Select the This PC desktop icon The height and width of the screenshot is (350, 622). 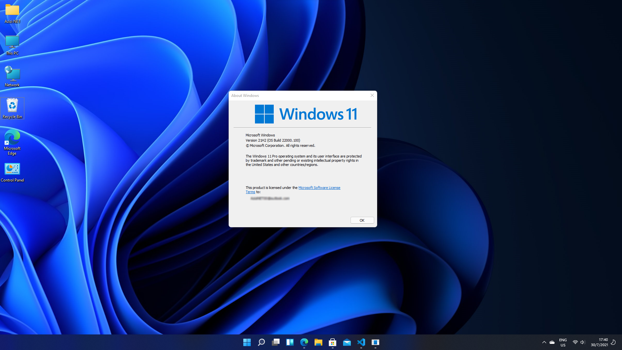click(x=12, y=45)
